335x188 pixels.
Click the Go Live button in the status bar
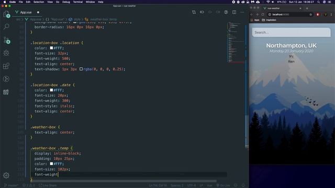[224, 185]
